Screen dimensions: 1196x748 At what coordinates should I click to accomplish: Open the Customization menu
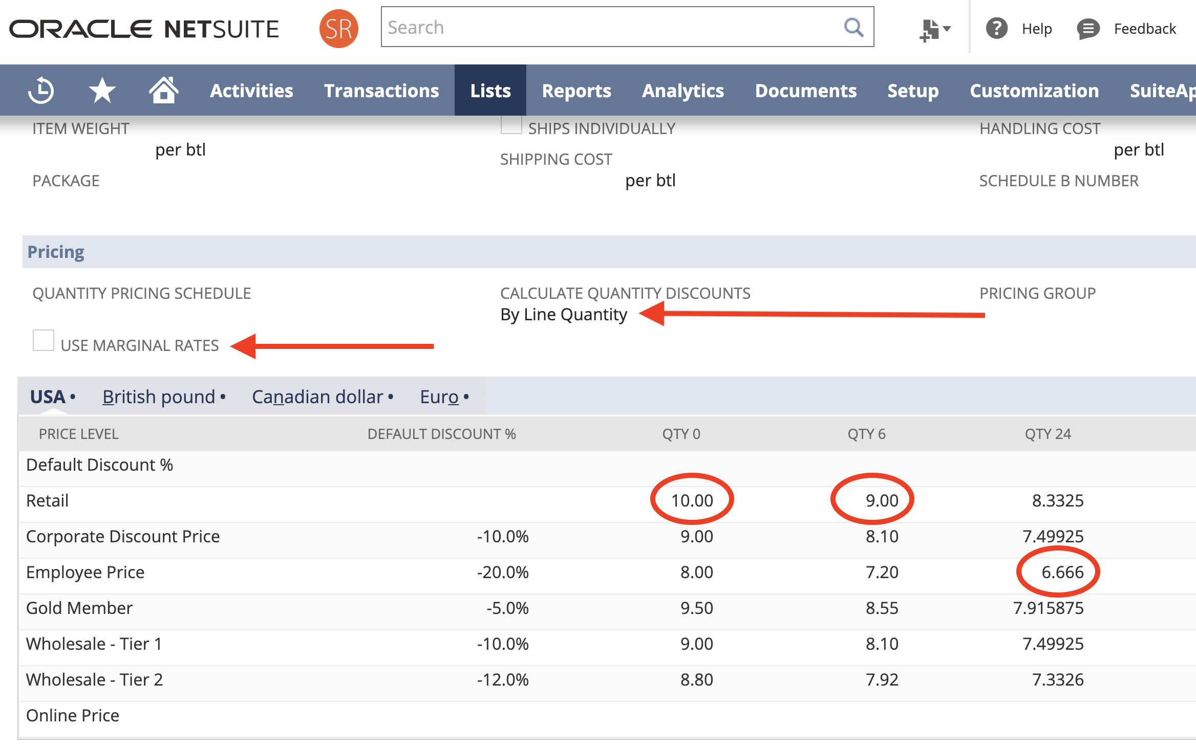[1034, 91]
